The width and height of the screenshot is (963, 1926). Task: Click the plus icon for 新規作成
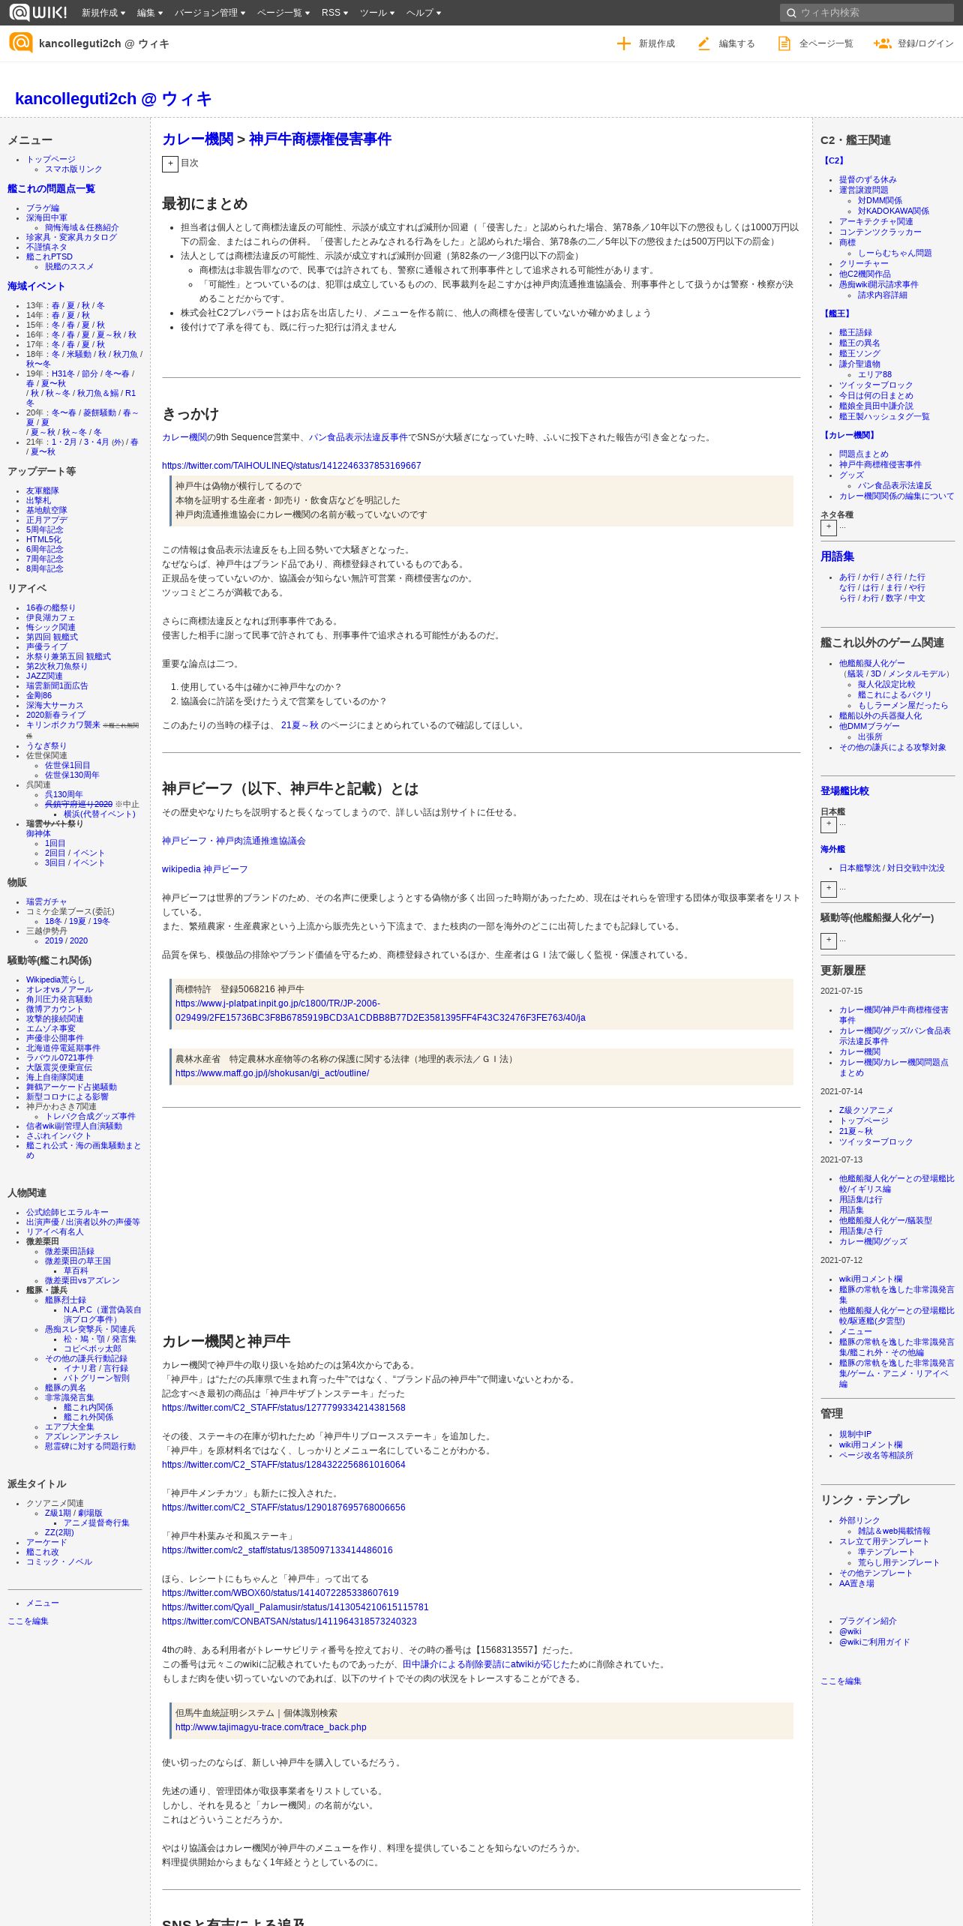623,43
